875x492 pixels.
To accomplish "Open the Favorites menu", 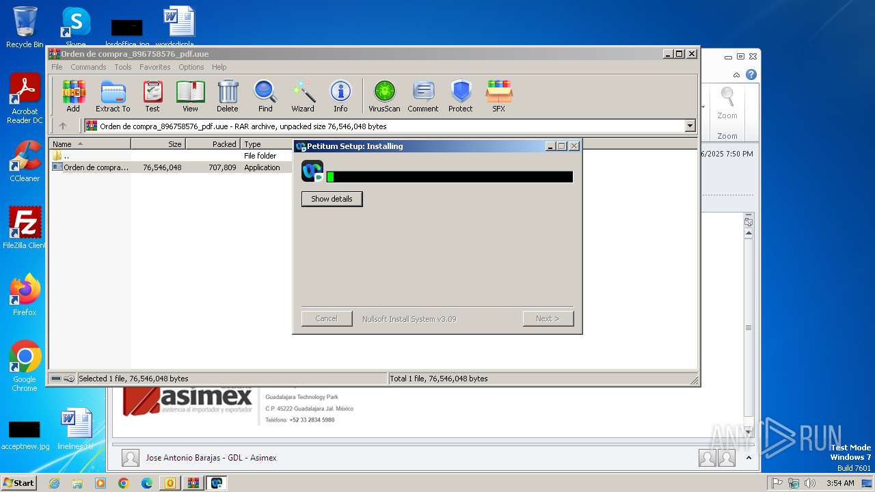I will point(155,67).
